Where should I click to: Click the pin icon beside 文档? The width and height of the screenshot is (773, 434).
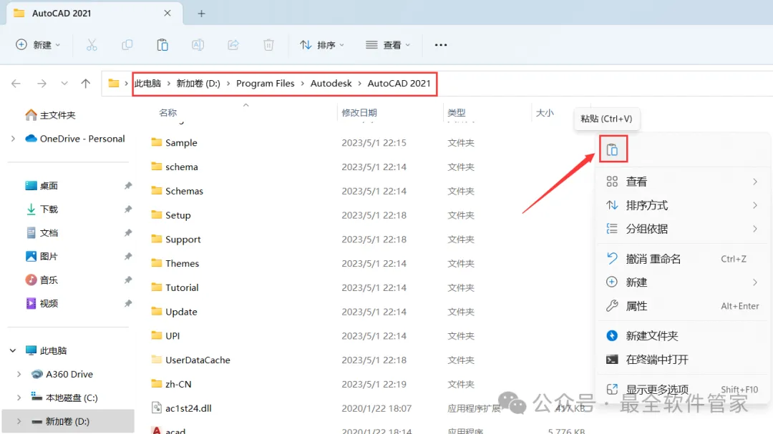click(x=128, y=232)
